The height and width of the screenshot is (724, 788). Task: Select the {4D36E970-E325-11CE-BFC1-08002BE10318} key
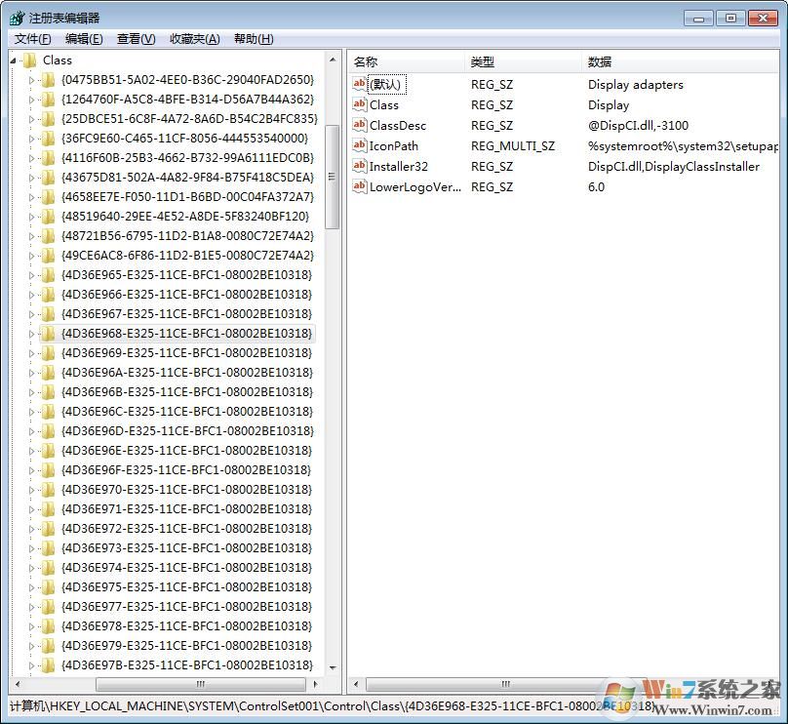pyautogui.click(x=186, y=490)
